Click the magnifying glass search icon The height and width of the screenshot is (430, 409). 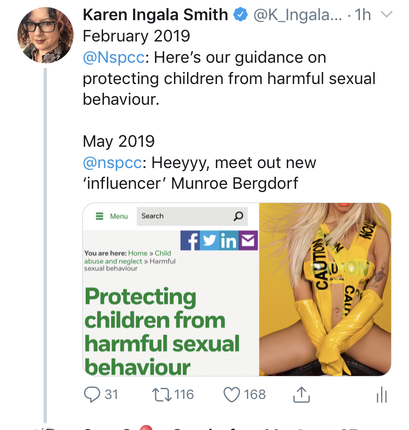coord(238,216)
